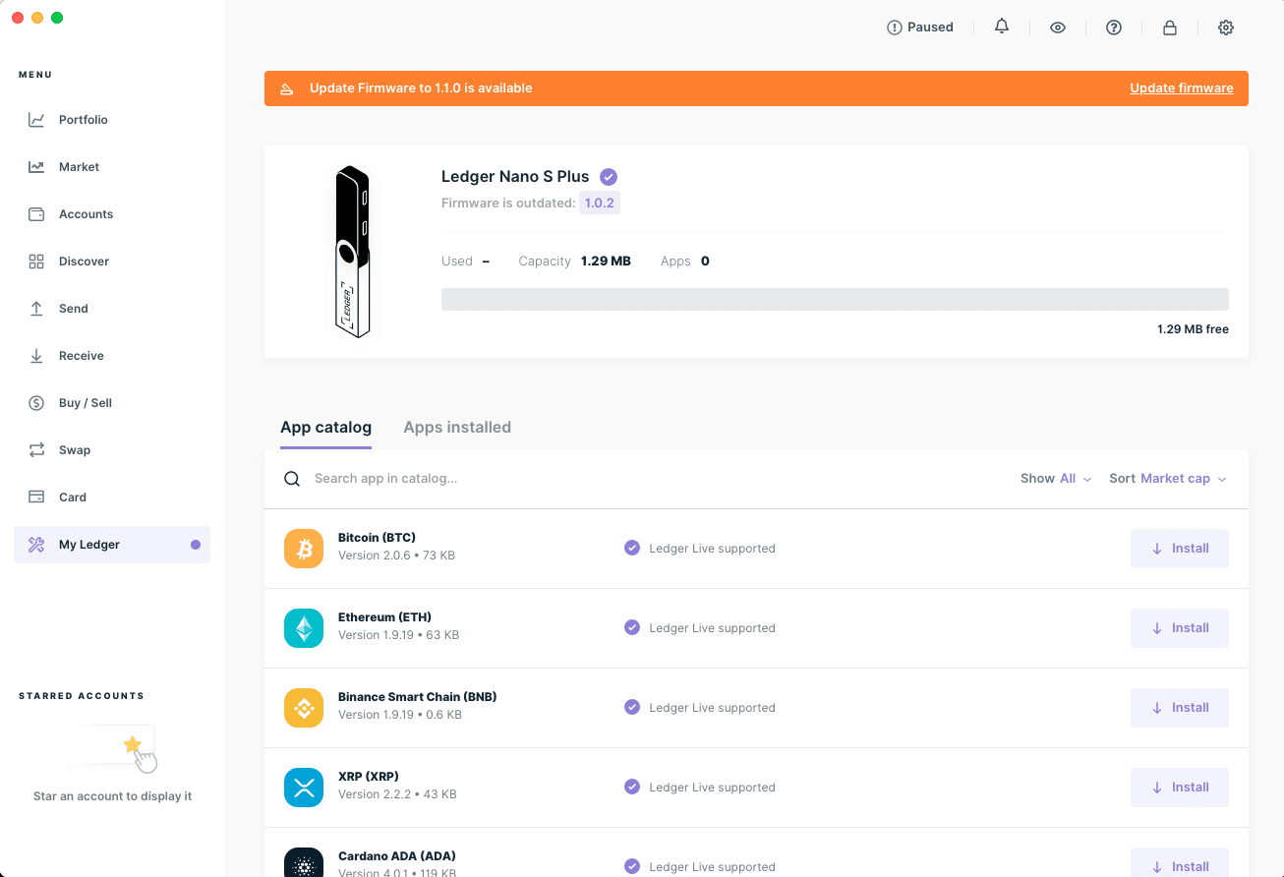Open the help question mark icon

point(1114,28)
